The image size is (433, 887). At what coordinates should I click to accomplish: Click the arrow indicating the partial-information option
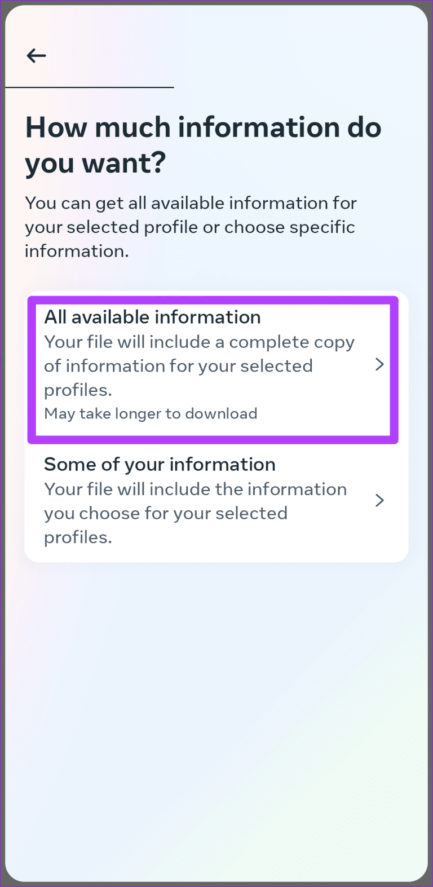(379, 500)
